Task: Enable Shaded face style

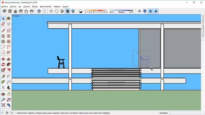Action: pyautogui.click(x=62, y=11)
